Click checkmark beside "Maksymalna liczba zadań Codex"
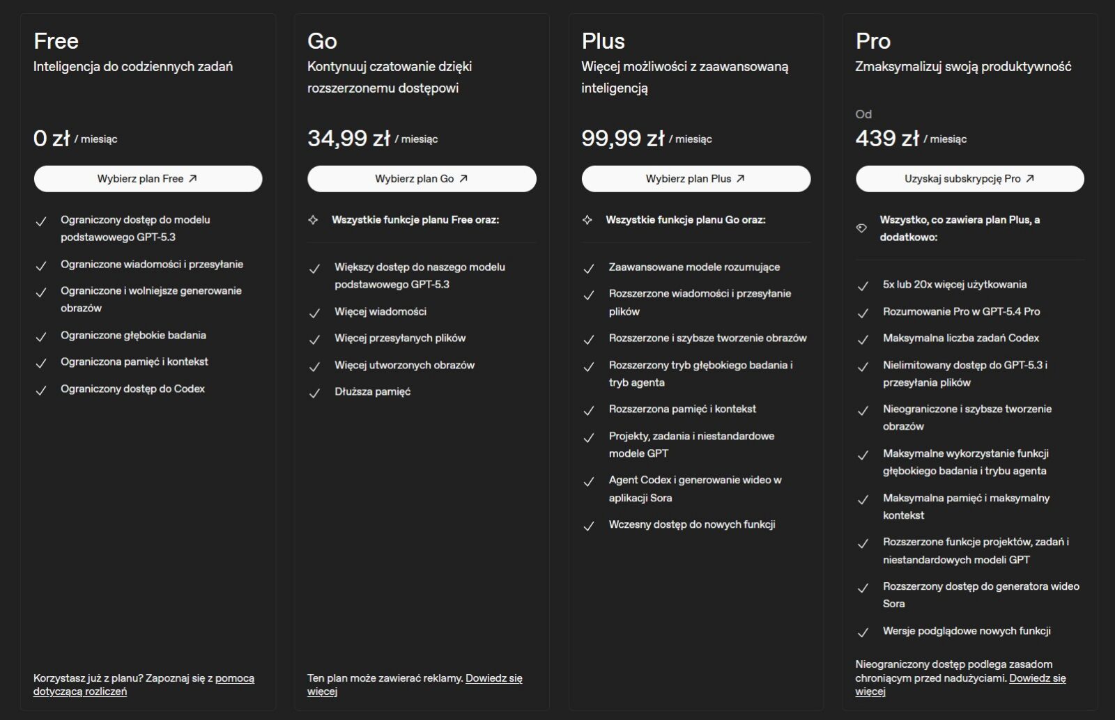1115x720 pixels. [863, 339]
